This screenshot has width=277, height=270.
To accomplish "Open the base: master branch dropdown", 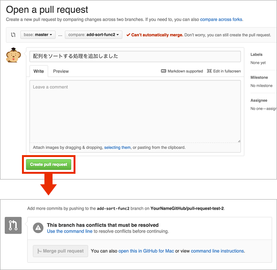I will pos(38,34).
